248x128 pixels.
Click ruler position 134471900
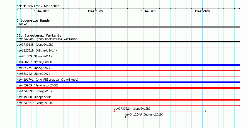(x=95, y=11)
